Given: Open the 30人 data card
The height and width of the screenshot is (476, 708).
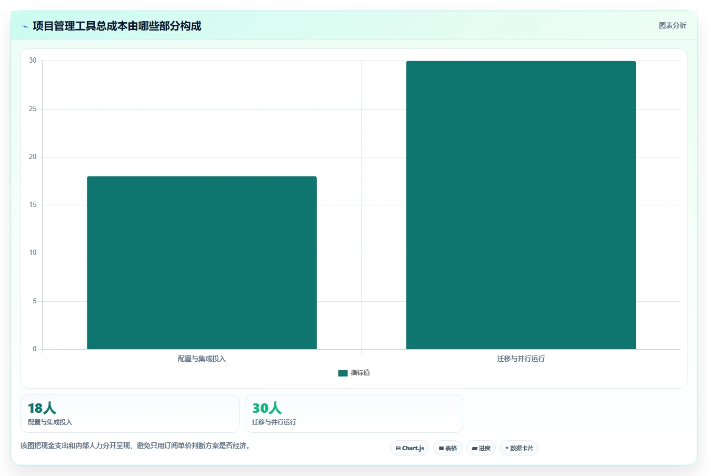Looking at the screenshot, I should 354,413.
